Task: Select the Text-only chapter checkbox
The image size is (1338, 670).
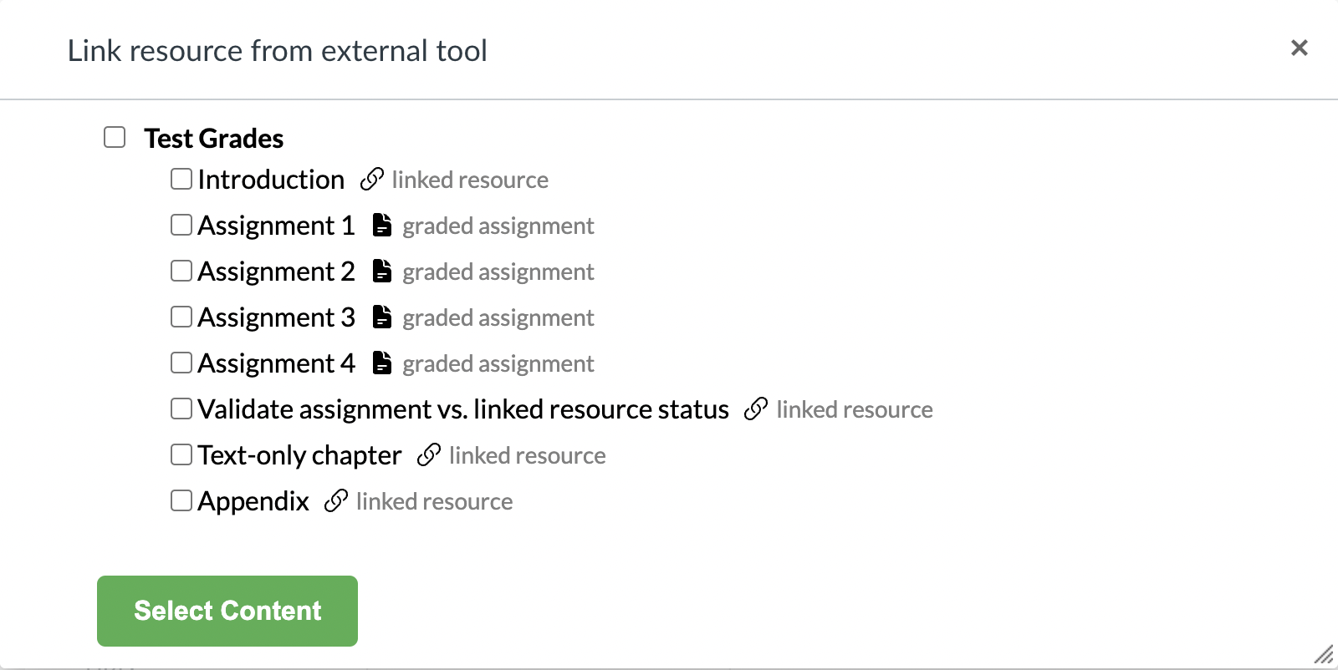Action: (x=181, y=454)
